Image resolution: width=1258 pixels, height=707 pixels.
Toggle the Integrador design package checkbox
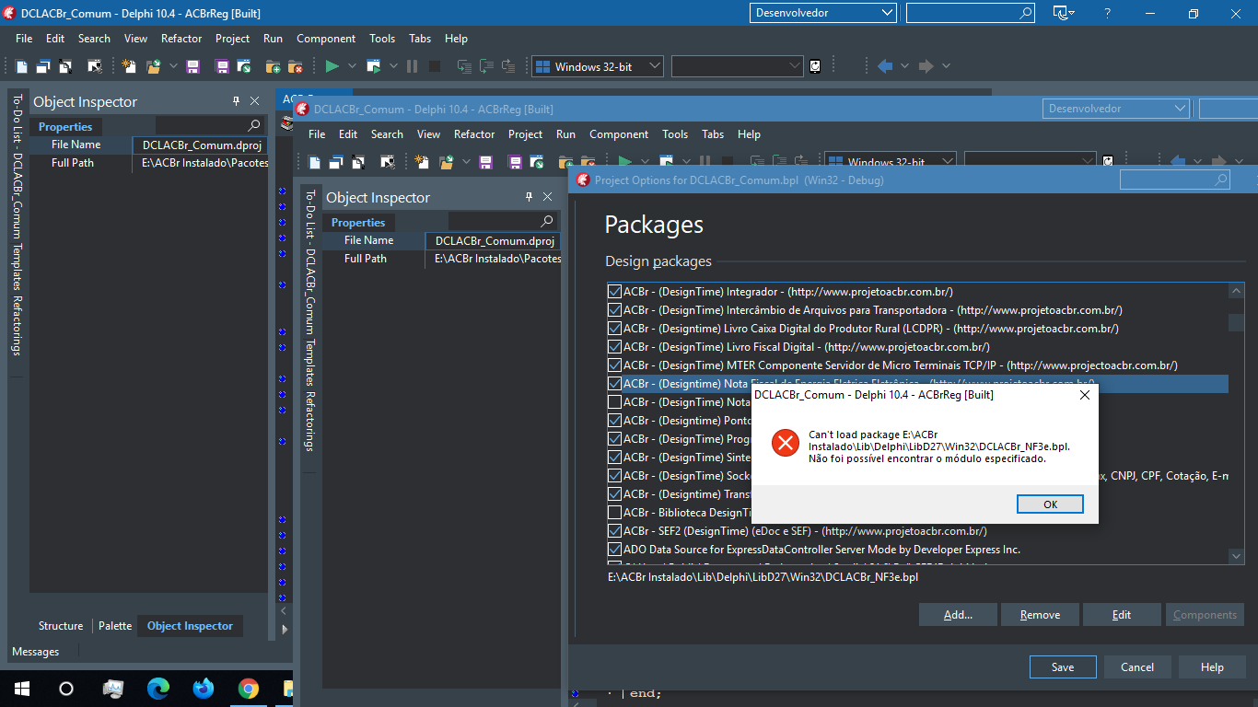point(614,292)
